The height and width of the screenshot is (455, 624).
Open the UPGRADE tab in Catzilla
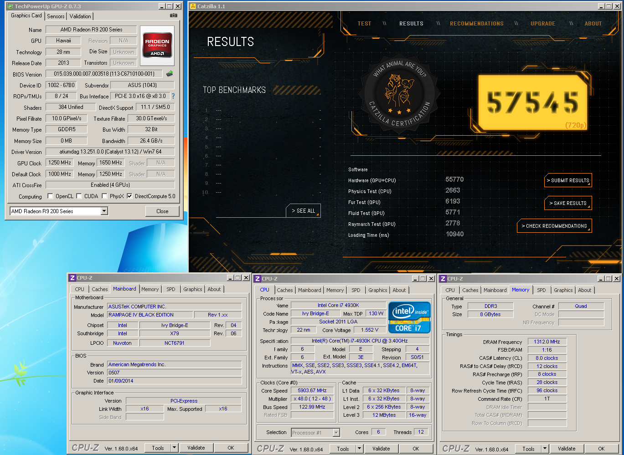(x=543, y=24)
